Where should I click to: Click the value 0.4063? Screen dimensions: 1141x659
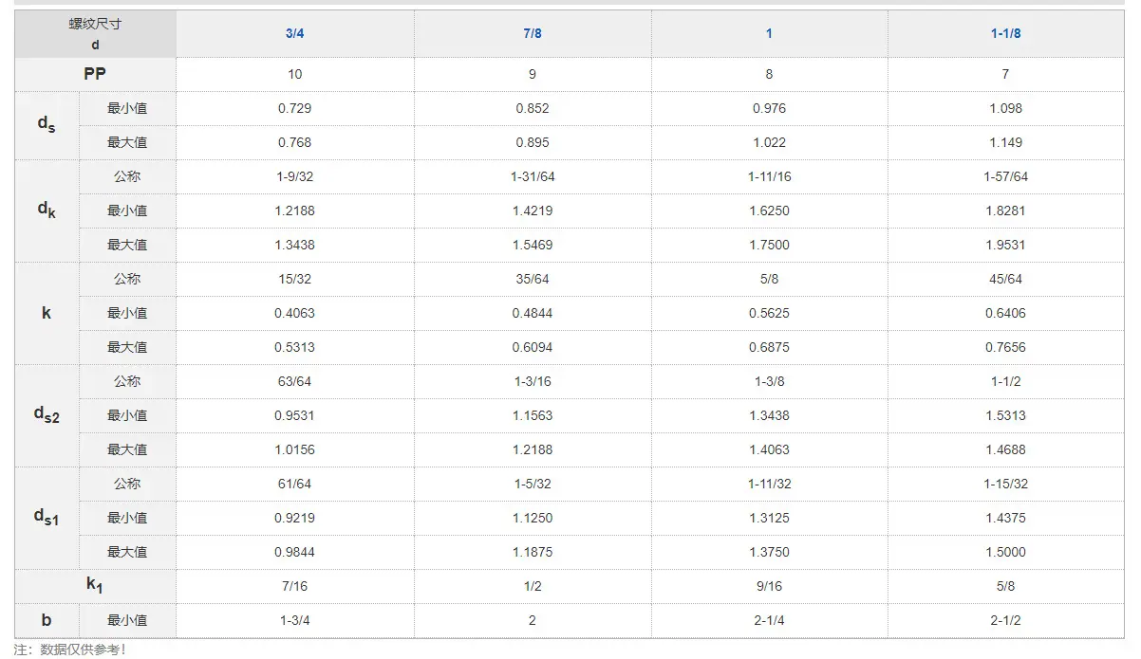[x=295, y=313]
